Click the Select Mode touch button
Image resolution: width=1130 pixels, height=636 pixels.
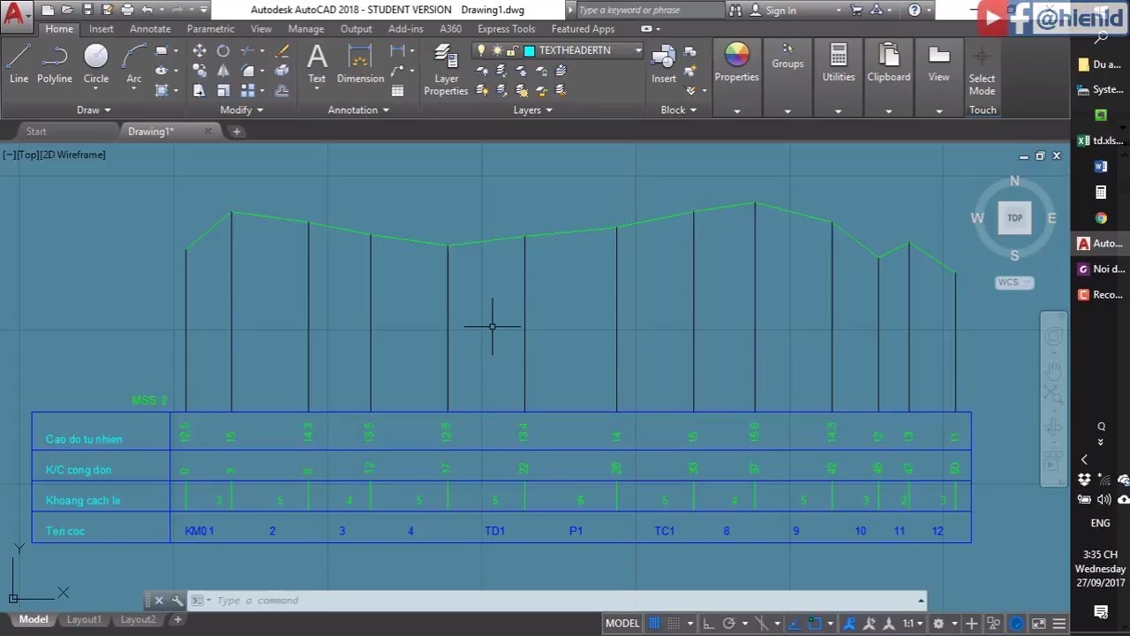[x=982, y=70]
